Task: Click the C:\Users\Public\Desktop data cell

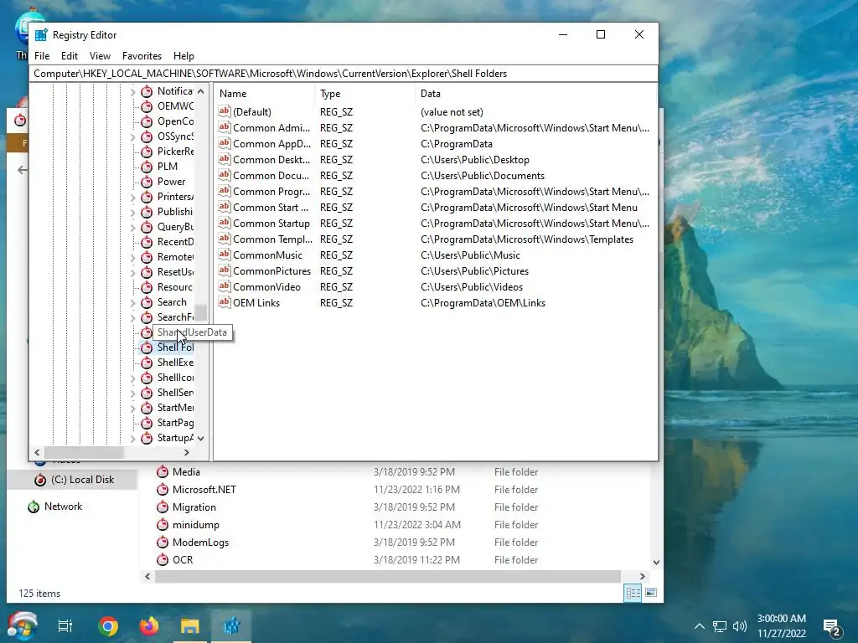Action: 474,160
